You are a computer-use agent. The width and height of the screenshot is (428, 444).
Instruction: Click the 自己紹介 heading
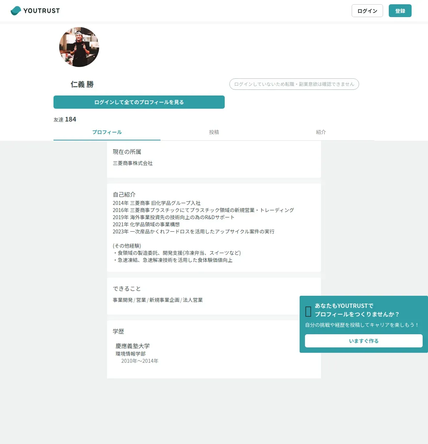click(x=124, y=195)
